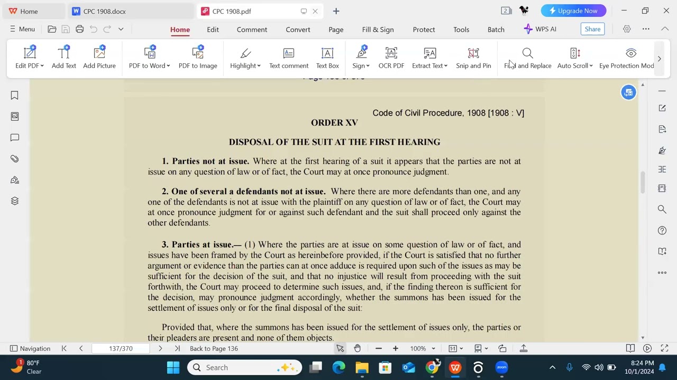Image resolution: width=677 pixels, height=380 pixels.
Task: Open the Thumbnail sidebar panel
Action: [x=15, y=116]
